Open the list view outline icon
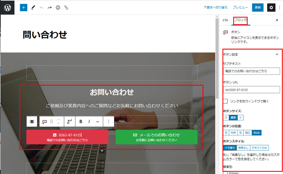 (66, 7)
